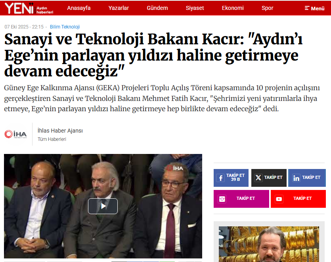Follow on X via Takip Et button
Screen dimensions: 331x262
(x=269, y=178)
